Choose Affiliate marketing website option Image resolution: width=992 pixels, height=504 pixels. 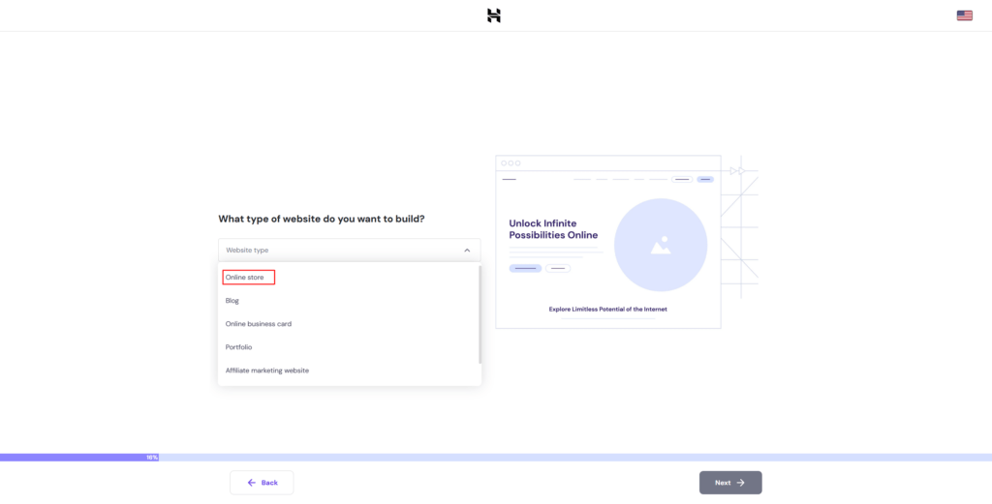pos(267,371)
